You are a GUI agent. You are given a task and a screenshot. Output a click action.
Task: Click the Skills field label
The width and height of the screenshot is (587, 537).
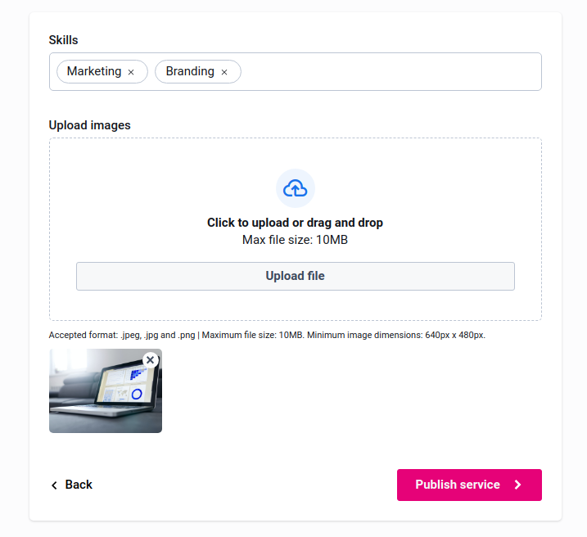[64, 39]
